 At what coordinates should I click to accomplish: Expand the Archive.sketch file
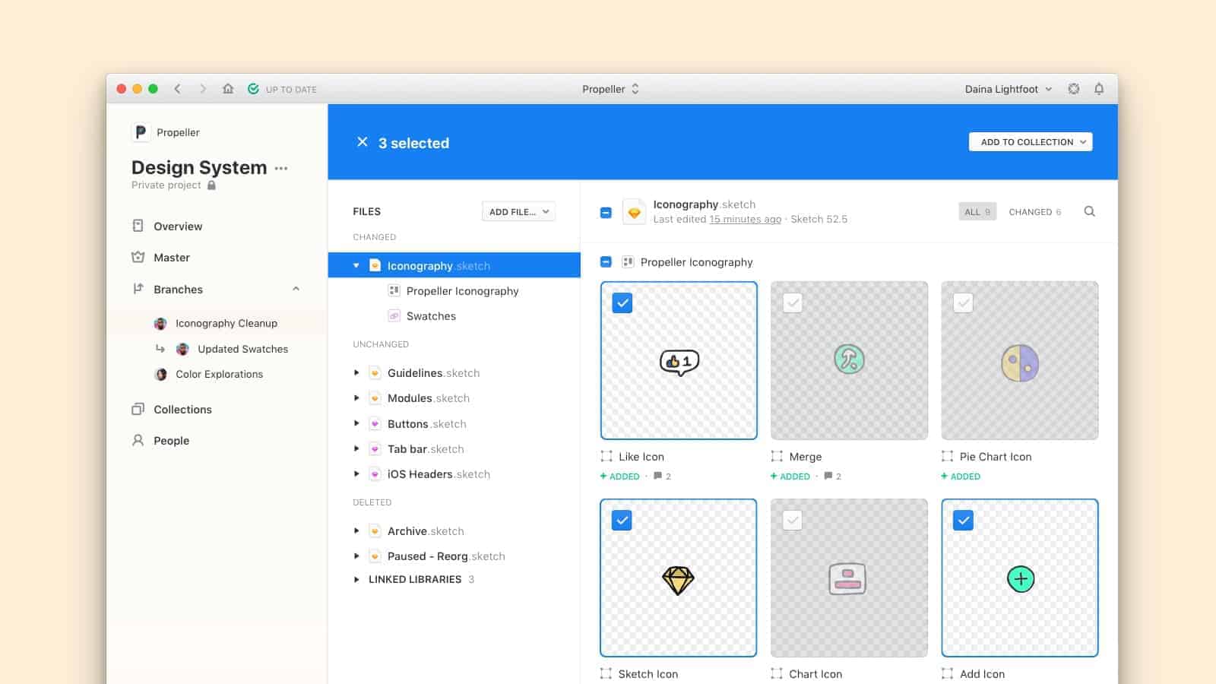pos(356,530)
